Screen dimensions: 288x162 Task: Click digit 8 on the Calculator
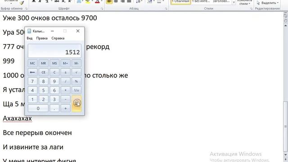click(x=43, y=81)
